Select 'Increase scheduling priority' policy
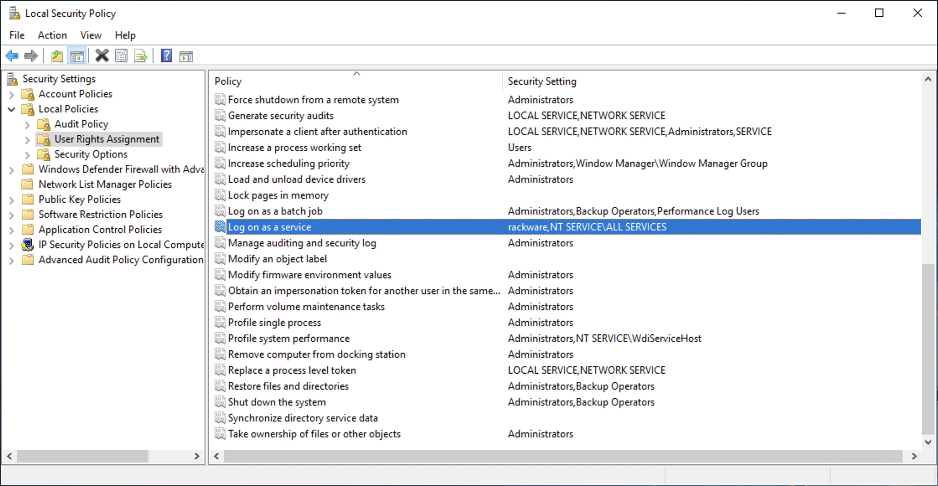The image size is (938, 486). (288, 163)
